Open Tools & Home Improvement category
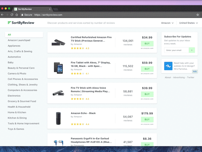This screenshot has width=202, height=152. click(x=23, y=123)
